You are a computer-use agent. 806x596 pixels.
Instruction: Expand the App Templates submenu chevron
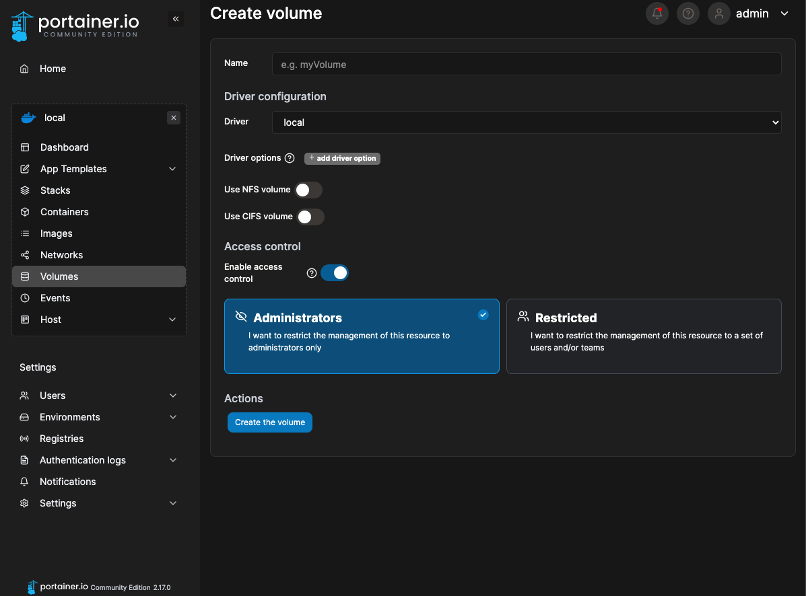coord(172,169)
